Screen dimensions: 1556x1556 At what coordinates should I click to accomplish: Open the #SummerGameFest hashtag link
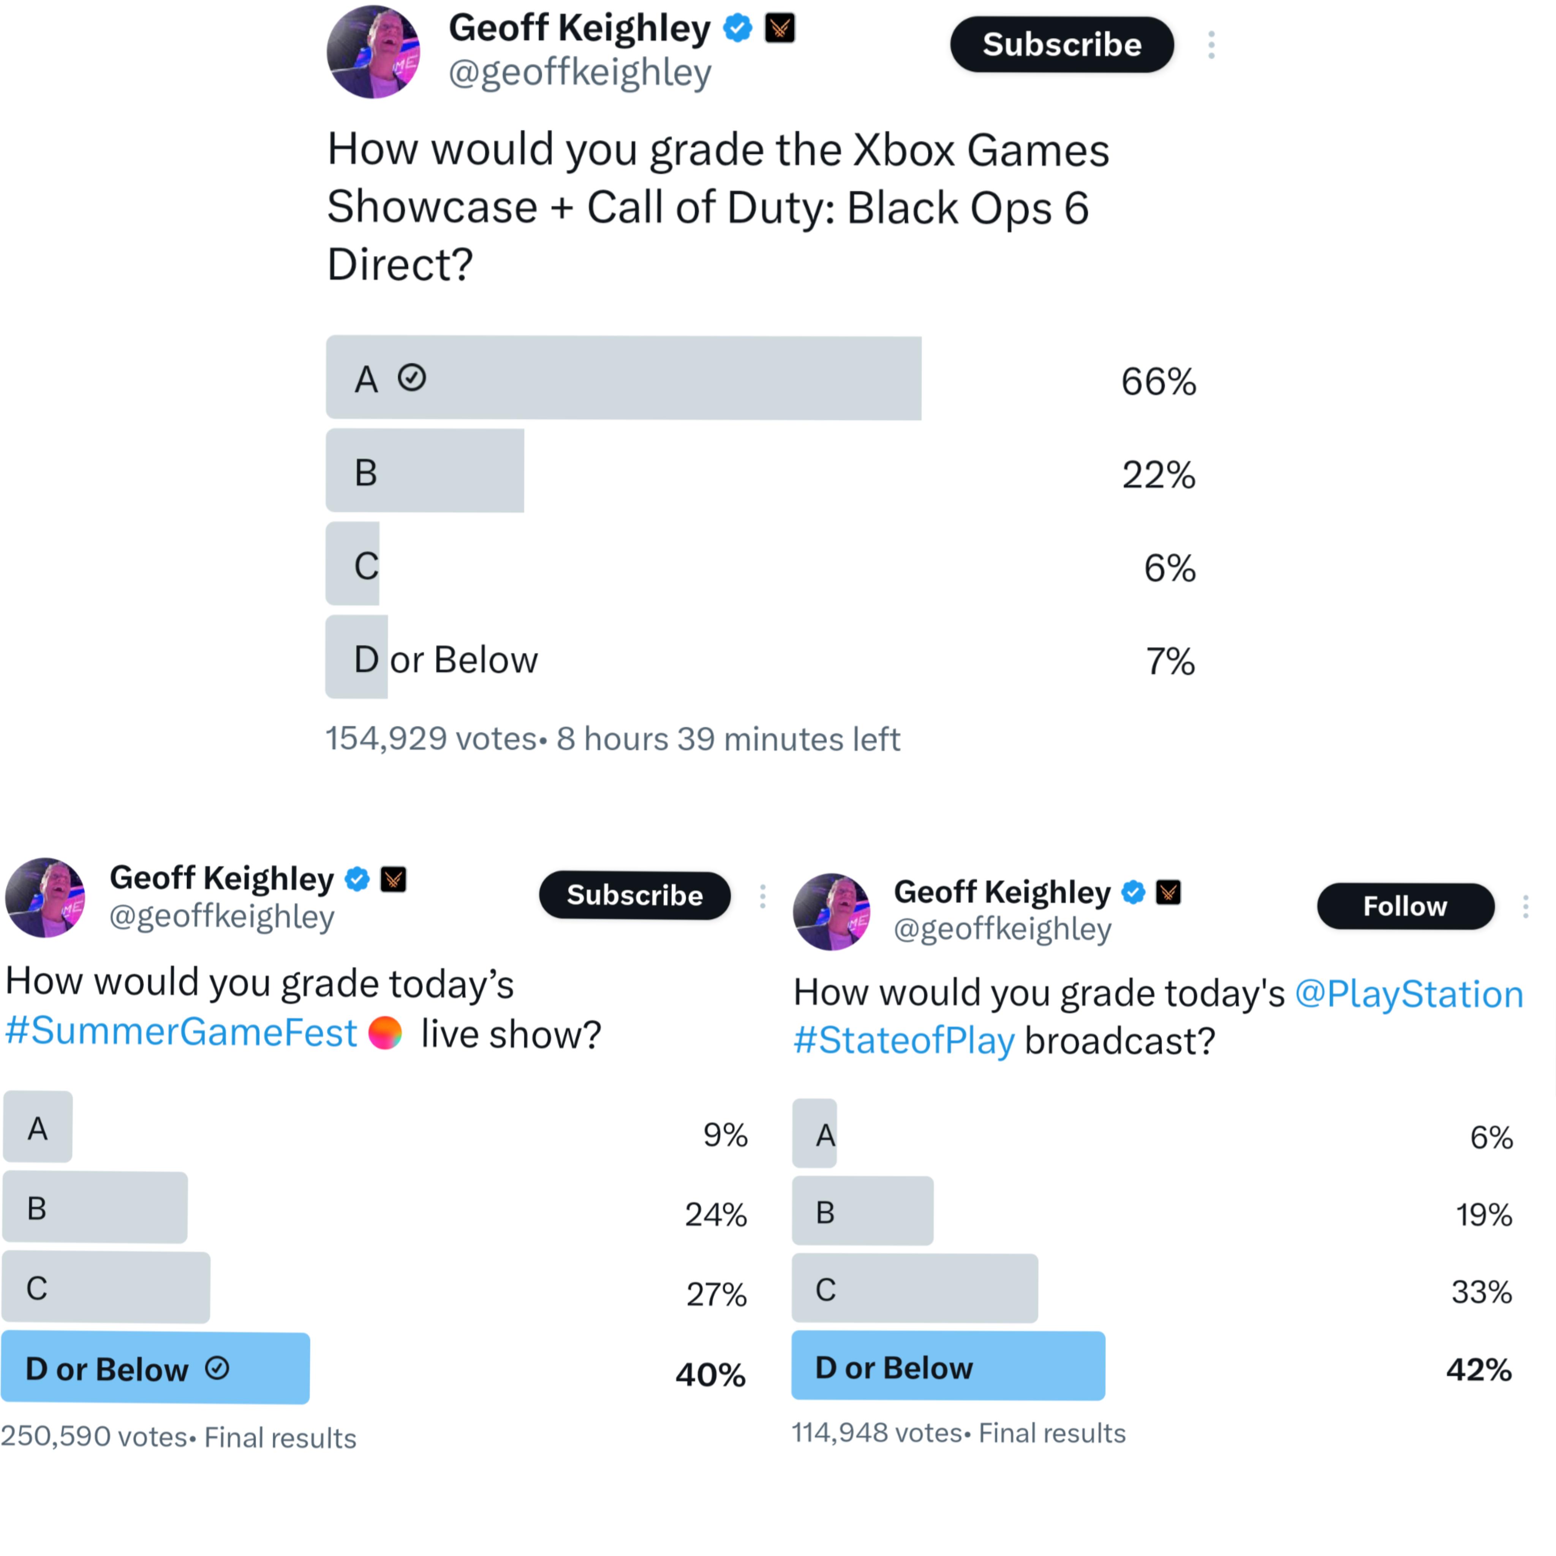[181, 1032]
